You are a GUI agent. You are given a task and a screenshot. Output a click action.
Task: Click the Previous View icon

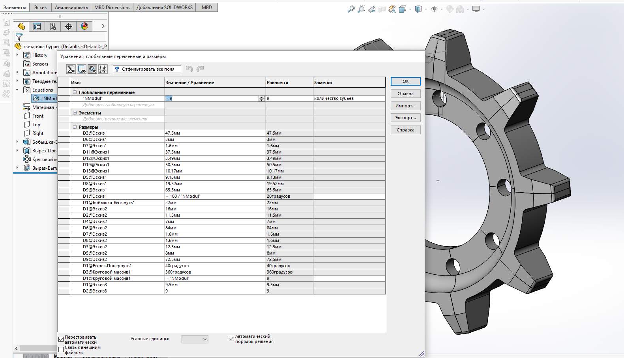(372, 9)
